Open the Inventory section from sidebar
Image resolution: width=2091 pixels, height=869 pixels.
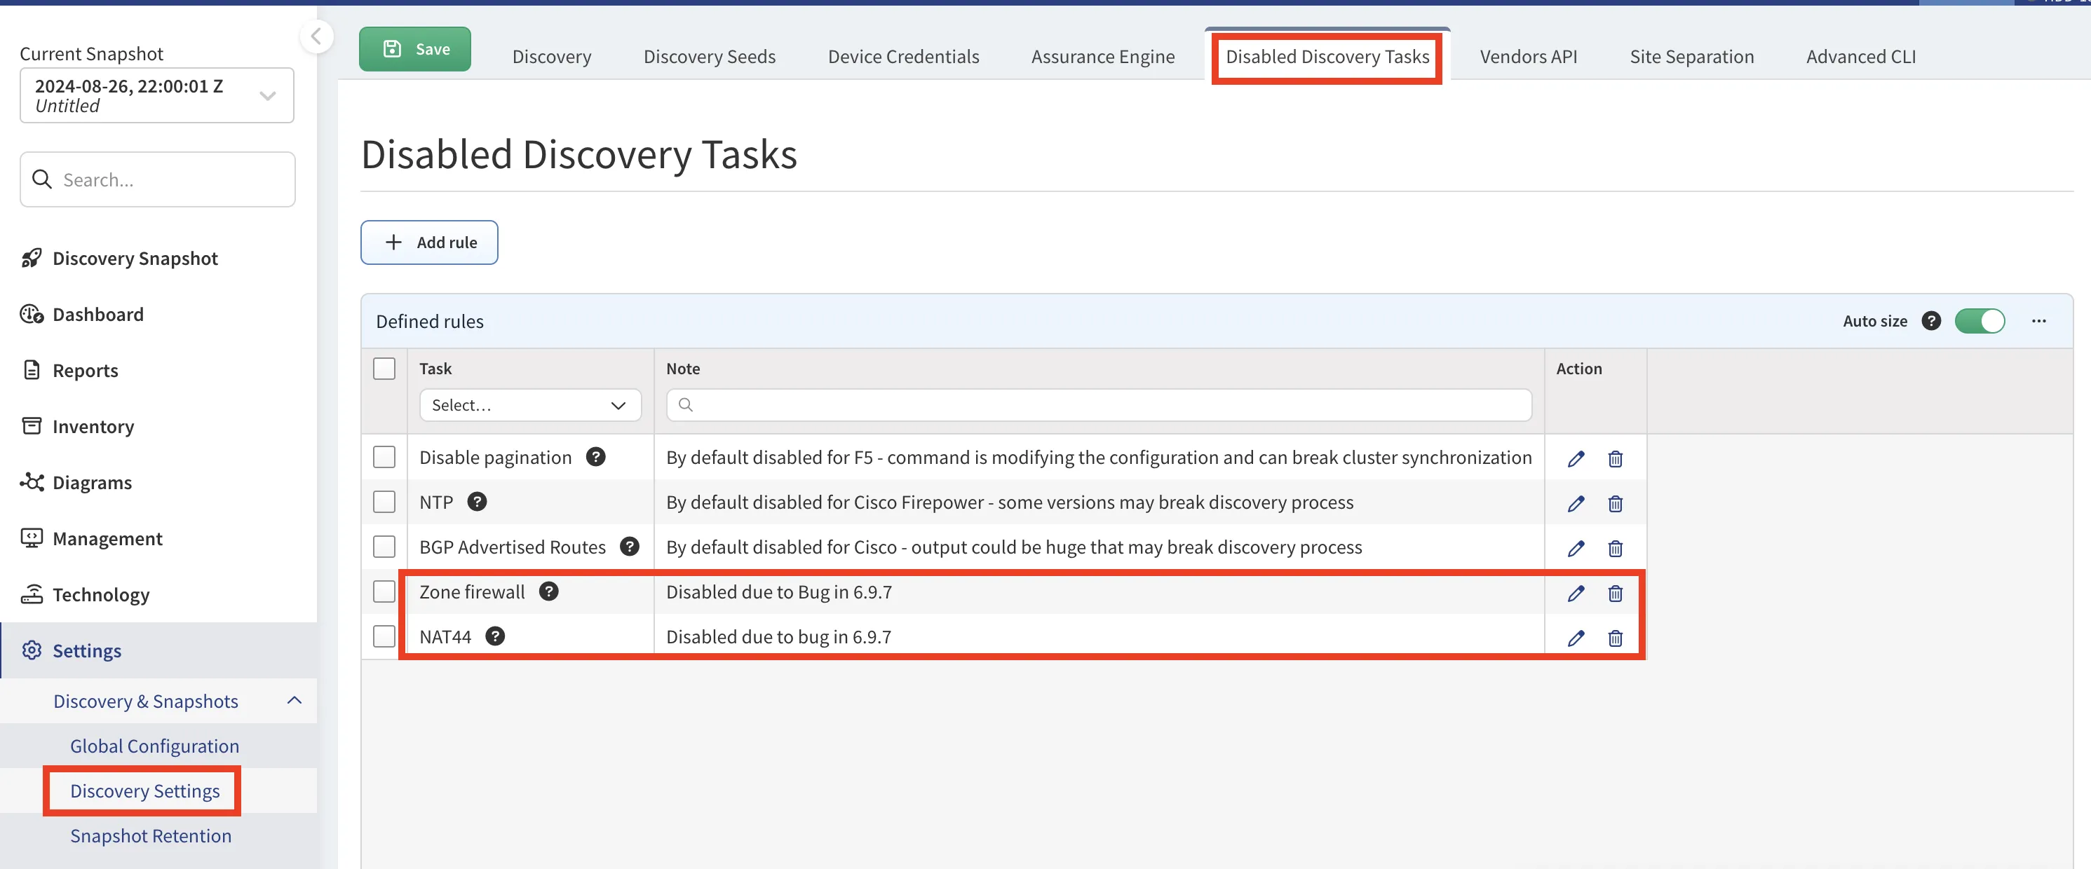pyautogui.click(x=93, y=426)
